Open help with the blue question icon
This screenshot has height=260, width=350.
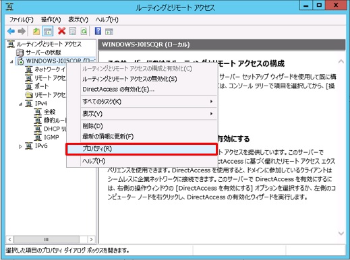tap(98, 31)
